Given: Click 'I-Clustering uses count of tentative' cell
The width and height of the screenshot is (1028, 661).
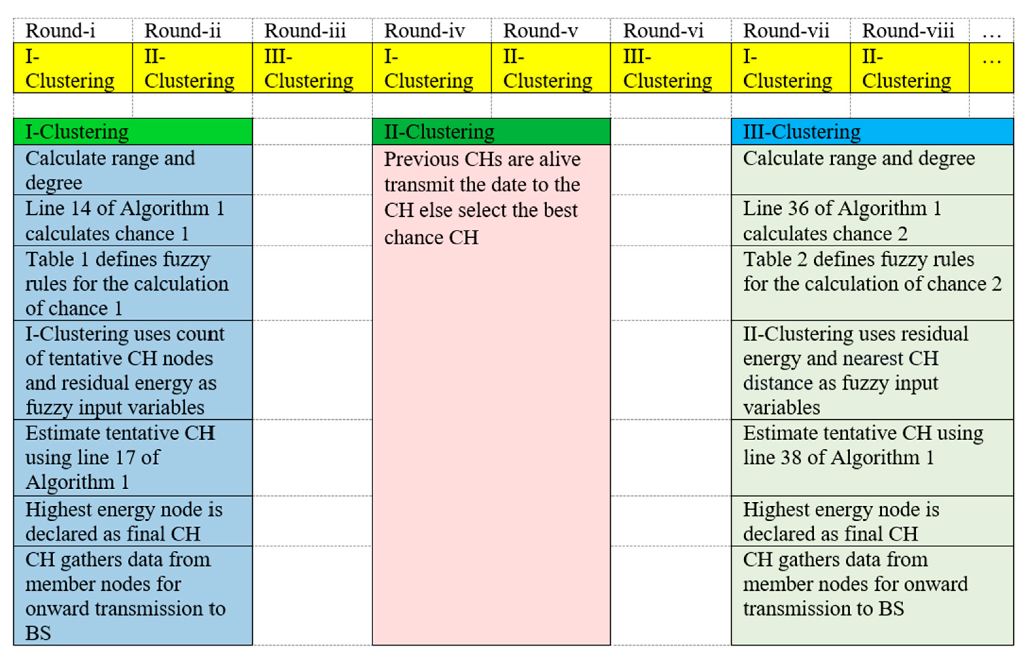Looking at the screenshot, I should point(133,370).
